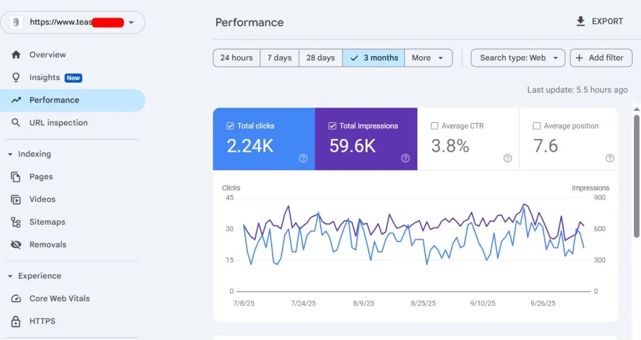Open the Sitemaps icon in sidebar
Screen dimensions: 641x340
click(x=16, y=222)
